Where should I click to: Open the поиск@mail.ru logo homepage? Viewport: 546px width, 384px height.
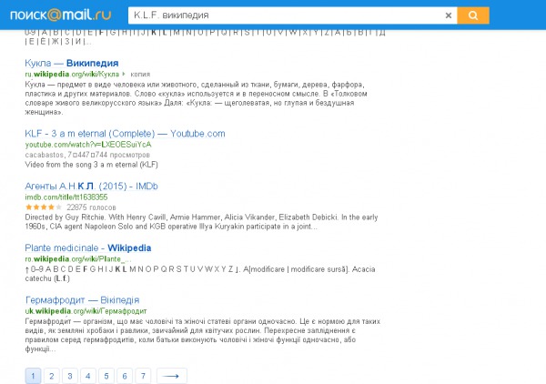click(61, 15)
